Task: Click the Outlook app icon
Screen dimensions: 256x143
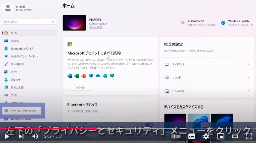Action: click(105, 76)
